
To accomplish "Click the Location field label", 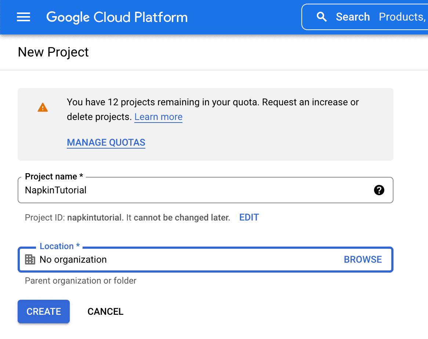I will click(x=59, y=246).
